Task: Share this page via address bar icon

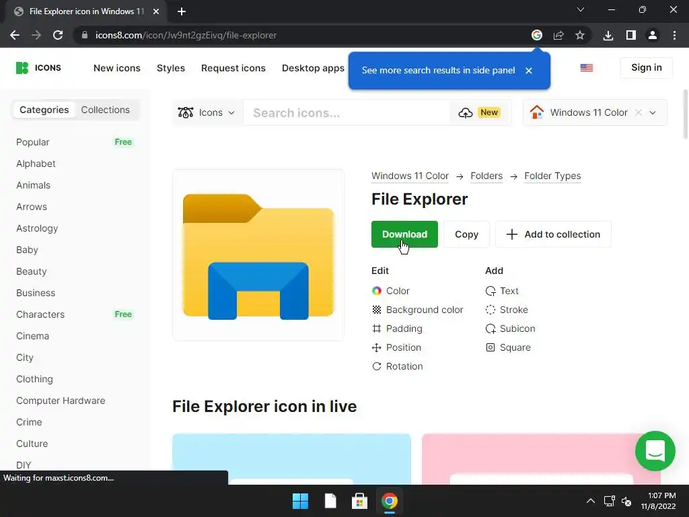Action: (558, 35)
